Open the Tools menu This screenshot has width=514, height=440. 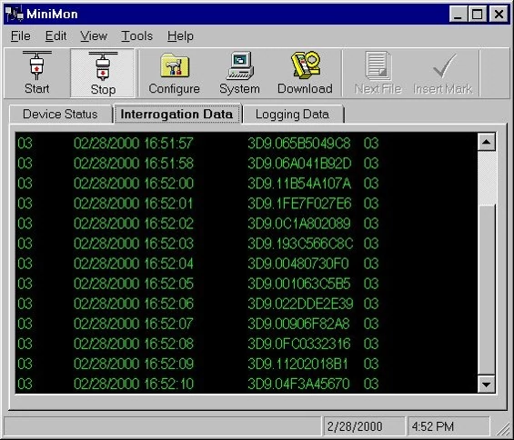tap(137, 35)
